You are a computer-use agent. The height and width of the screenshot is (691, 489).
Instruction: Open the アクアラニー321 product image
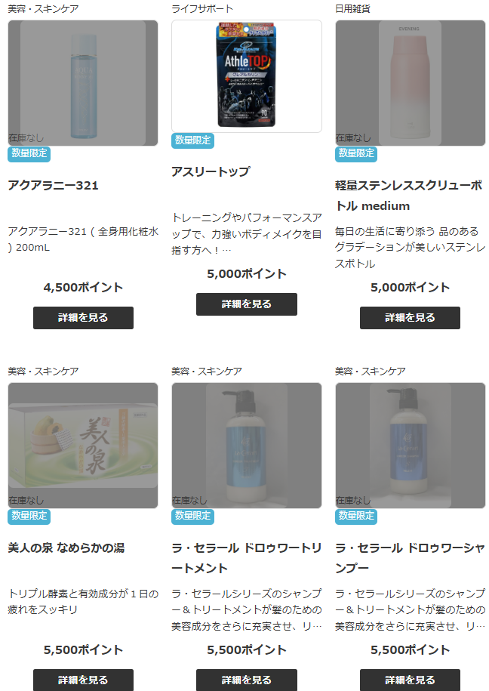(83, 83)
